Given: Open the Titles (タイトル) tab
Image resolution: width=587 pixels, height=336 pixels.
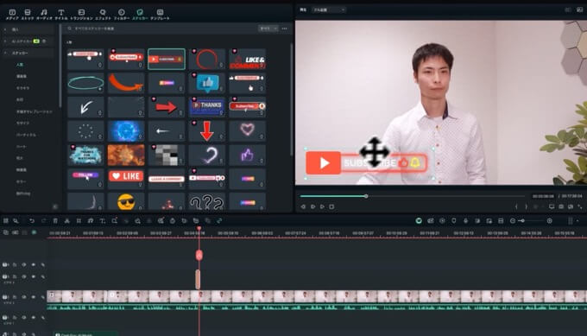Looking at the screenshot, I should tap(61, 15).
